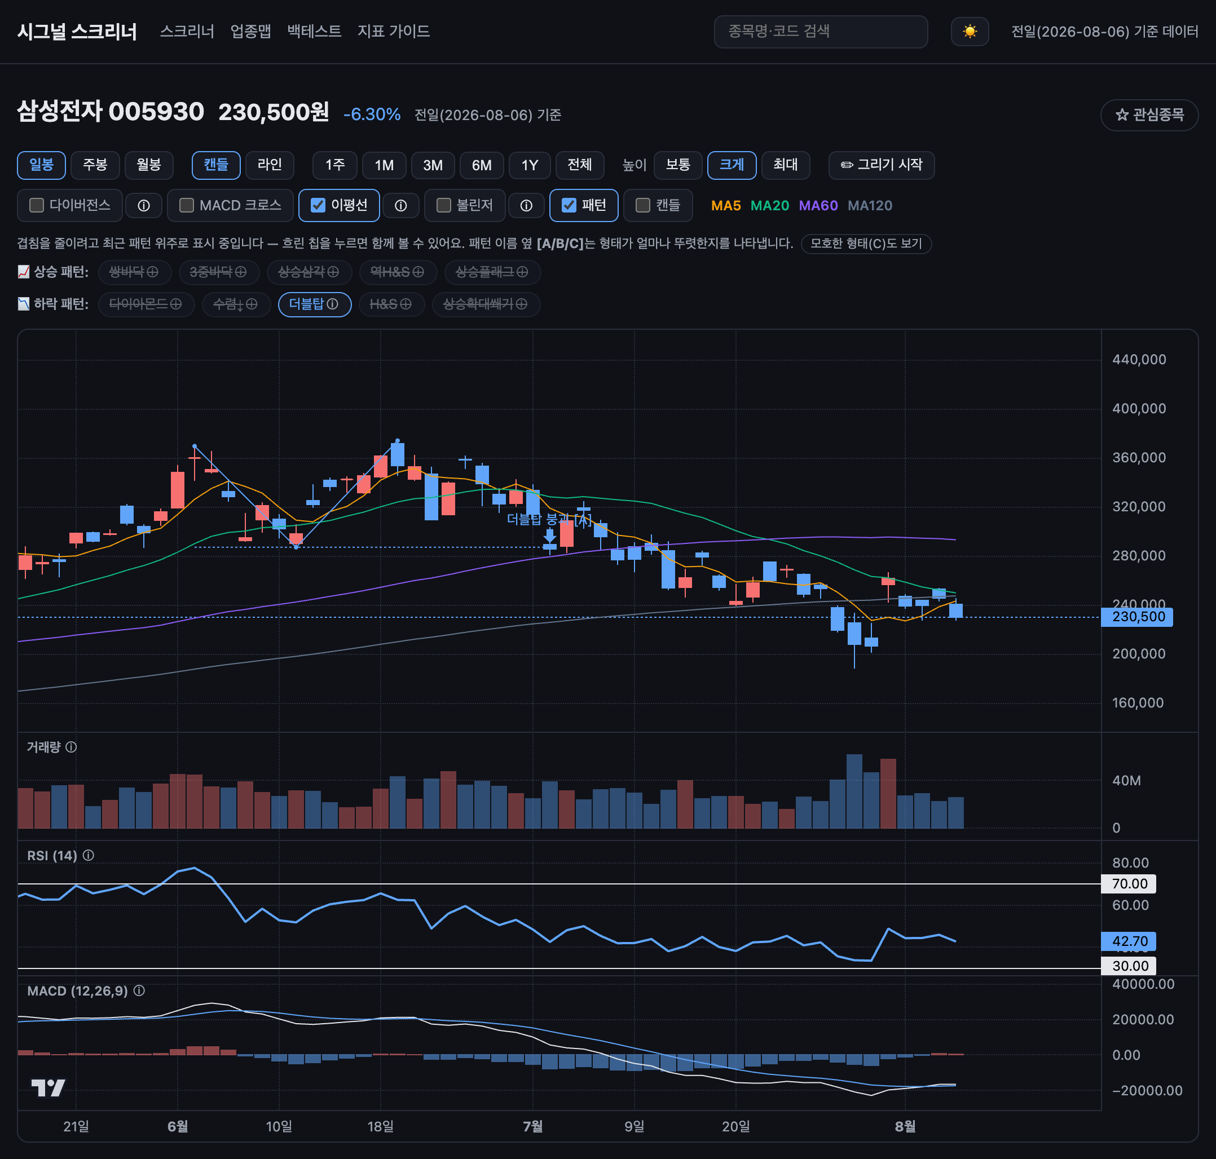The height and width of the screenshot is (1159, 1216).
Task: Set range to 1M
Action: (385, 165)
